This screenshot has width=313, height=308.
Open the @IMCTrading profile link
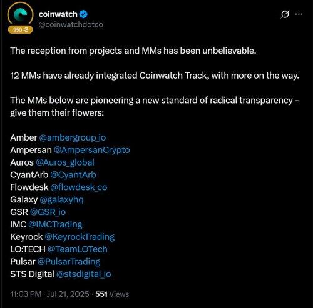pos(55,224)
